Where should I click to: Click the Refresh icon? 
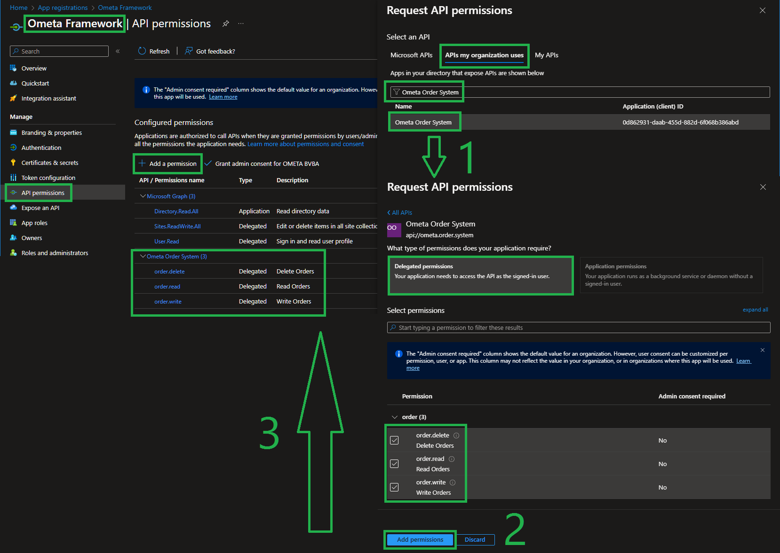click(x=142, y=51)
